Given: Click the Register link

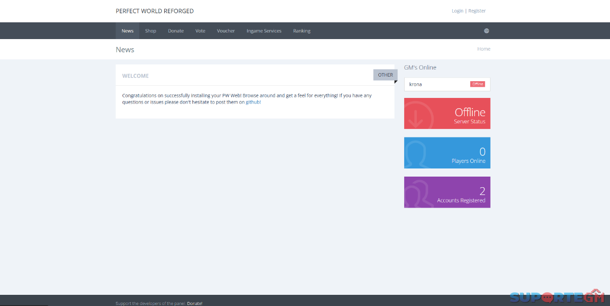Looking at the screenshot, I should pos(477,11).
